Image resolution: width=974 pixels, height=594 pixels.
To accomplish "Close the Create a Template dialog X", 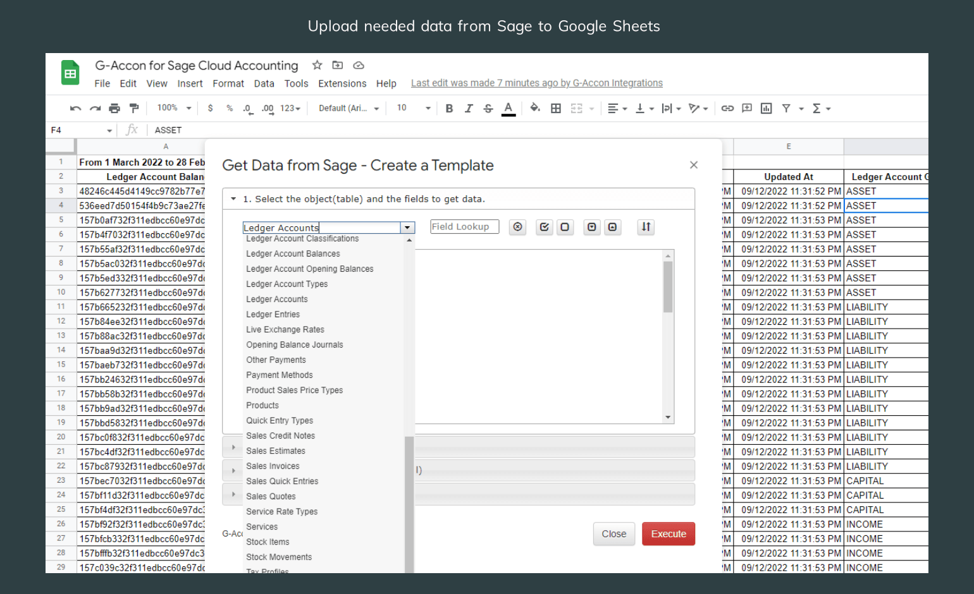I will pos(694,165).
